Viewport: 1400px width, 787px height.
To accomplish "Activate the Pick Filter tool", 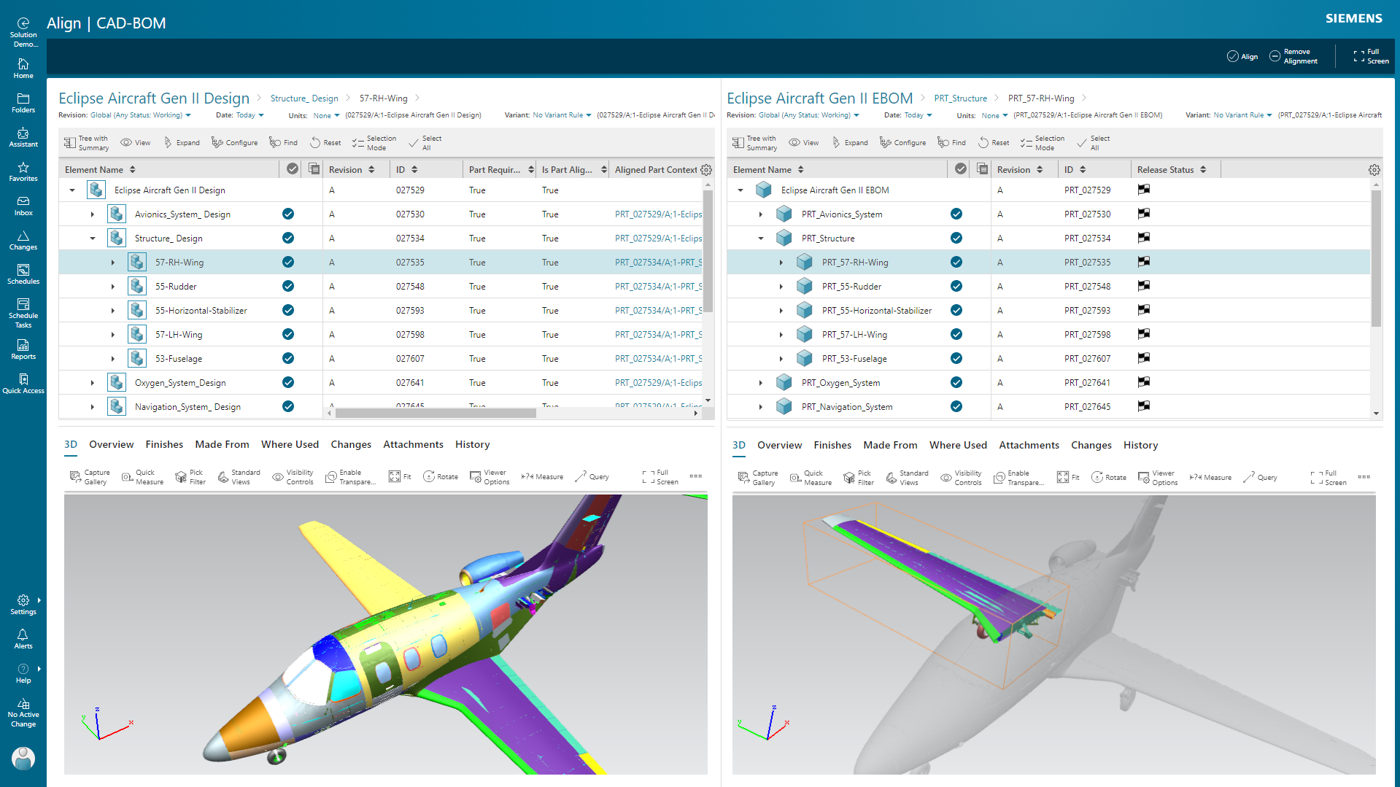I will pos(190,476).
